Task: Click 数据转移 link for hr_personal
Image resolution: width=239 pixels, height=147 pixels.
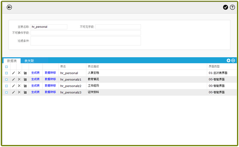Action: 50,73
